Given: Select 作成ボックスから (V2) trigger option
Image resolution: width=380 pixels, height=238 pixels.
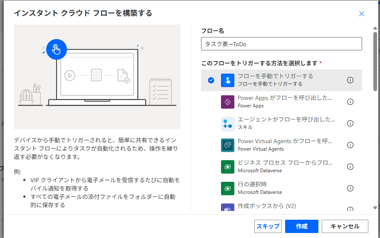Looking at the screenshot, I should 281,206.
